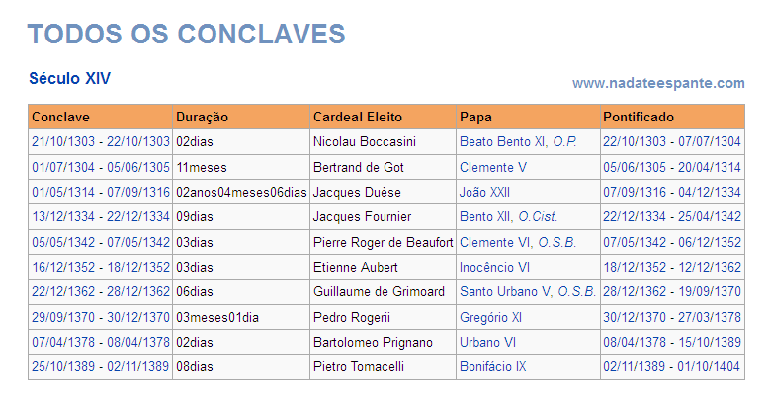769x400 pixels.
Task: Click the Inocêncio VI pope link
Action: click(494, 267)
